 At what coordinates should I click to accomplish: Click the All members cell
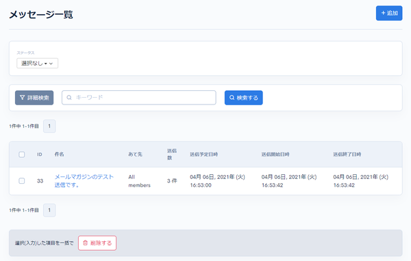(140, 181)
